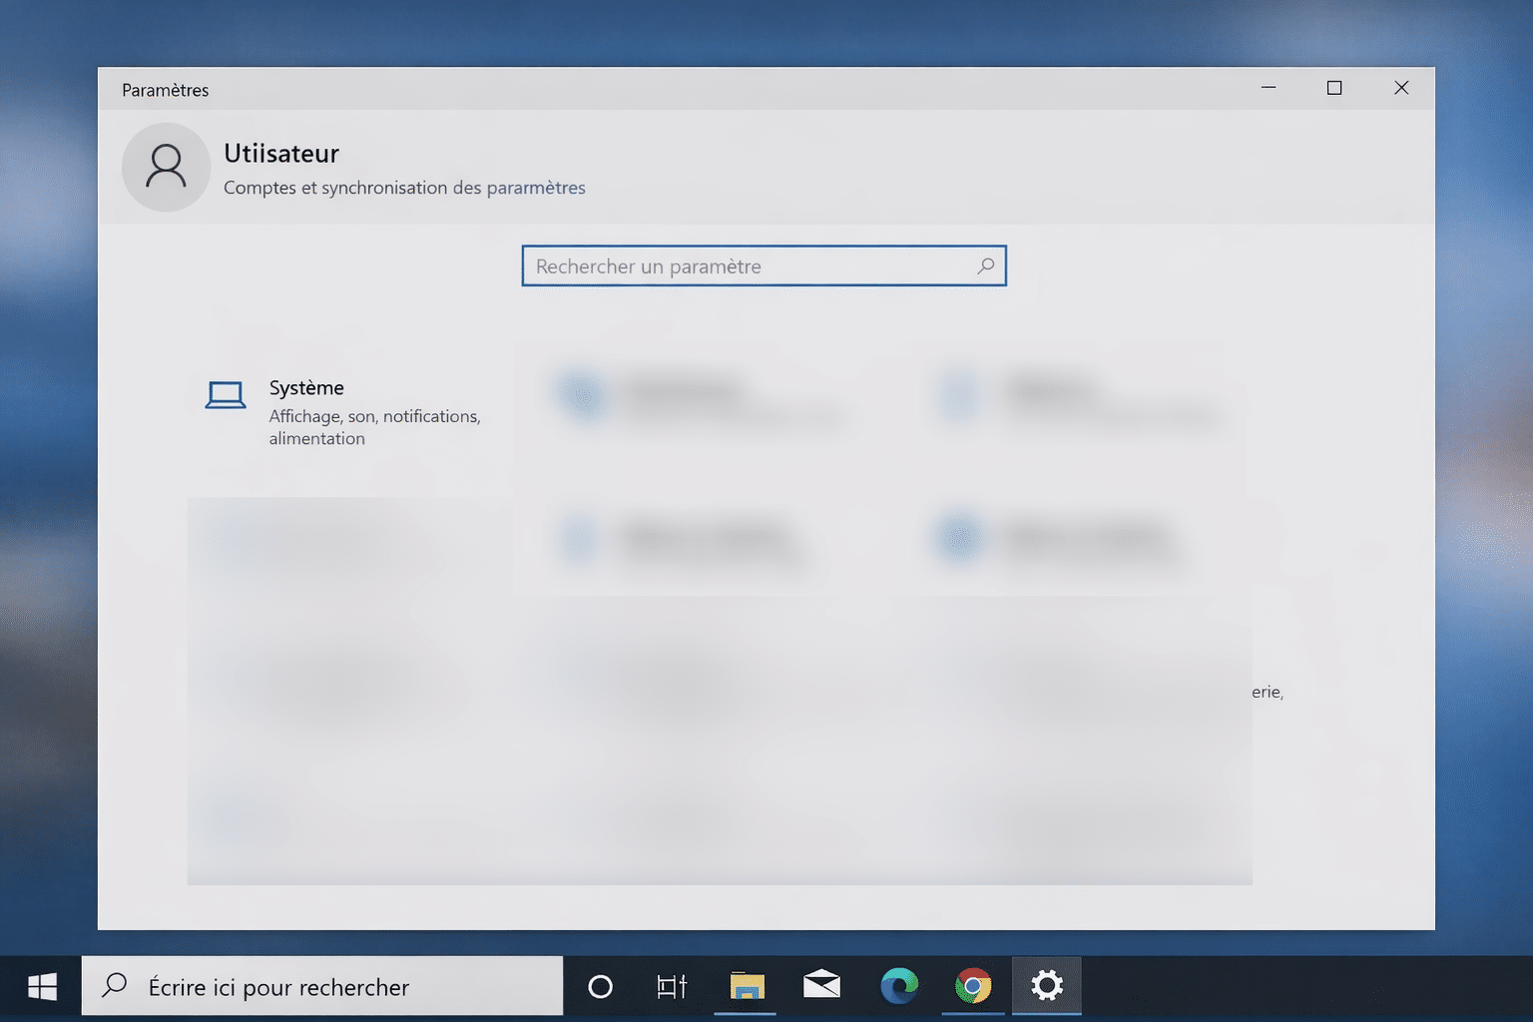Launch the Mail app from taskbar

(x=821, y=986)
